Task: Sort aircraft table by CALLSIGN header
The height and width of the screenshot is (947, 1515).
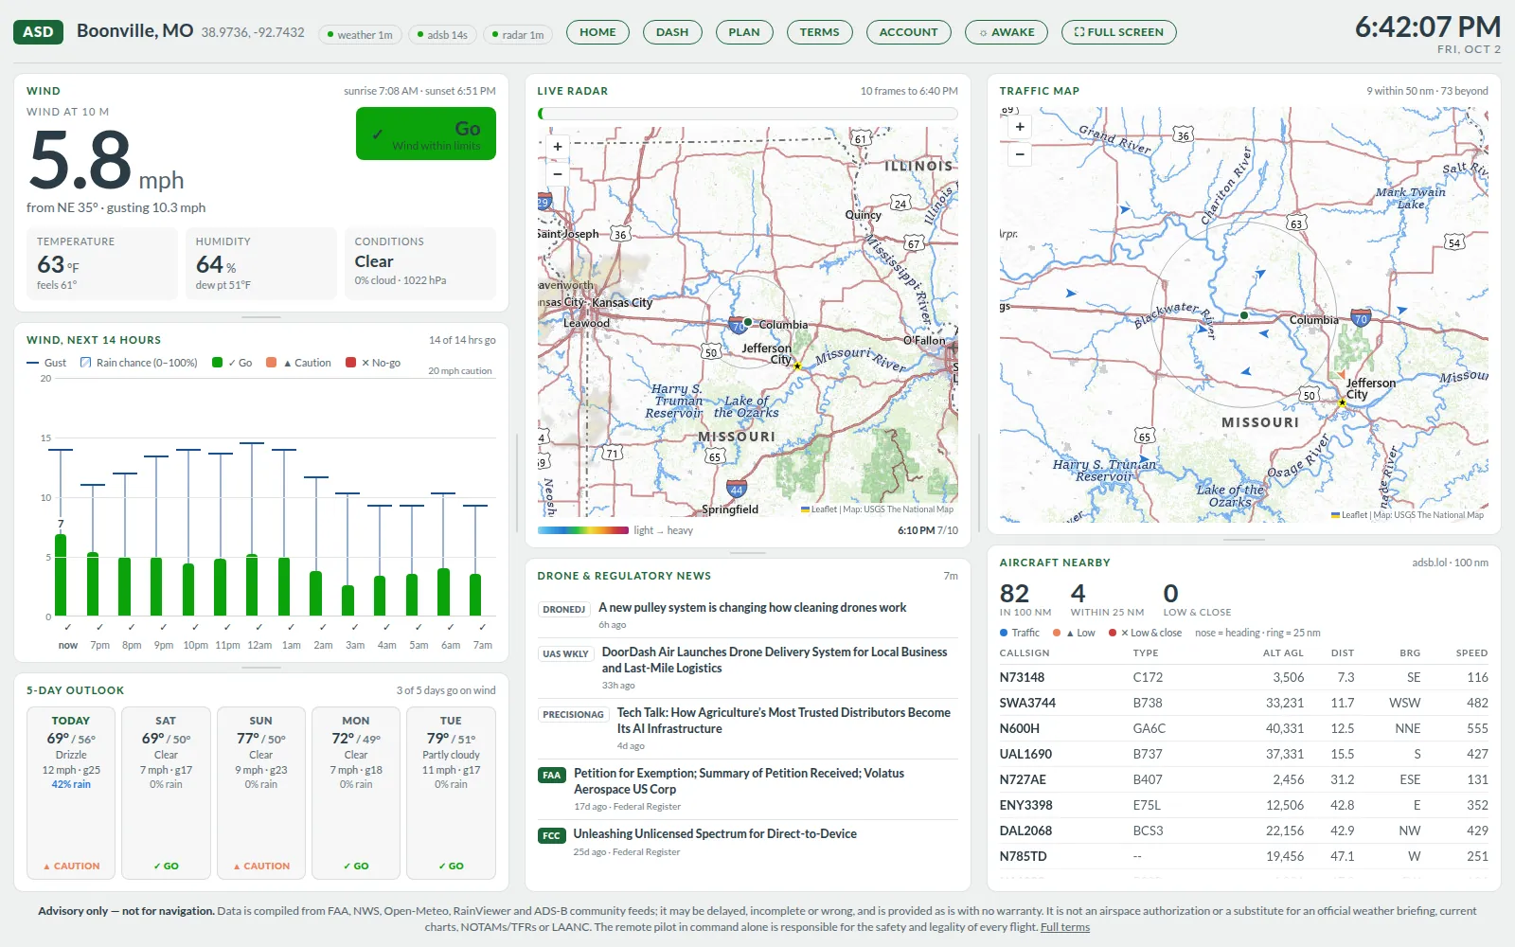Action: 1025,653
